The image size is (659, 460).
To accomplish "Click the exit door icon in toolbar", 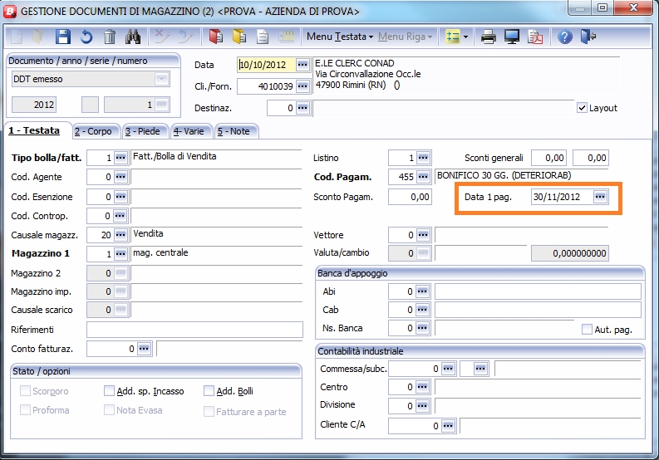I will (588, 37).
